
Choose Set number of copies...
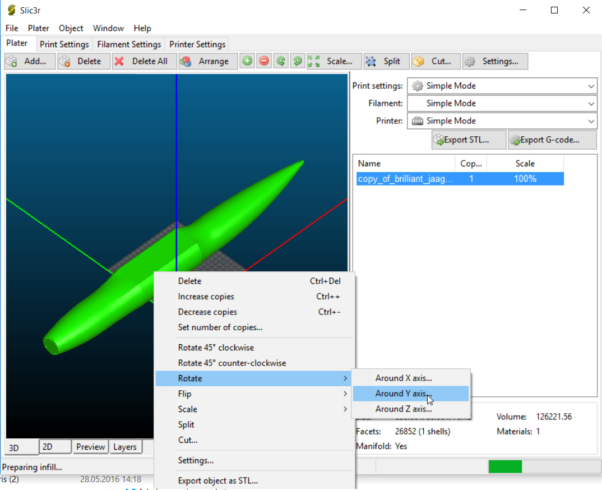point(255,327)
